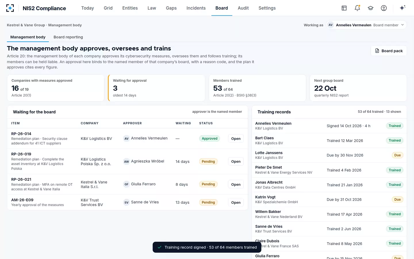Click the Waiting for approval card

tap(156, 88)
